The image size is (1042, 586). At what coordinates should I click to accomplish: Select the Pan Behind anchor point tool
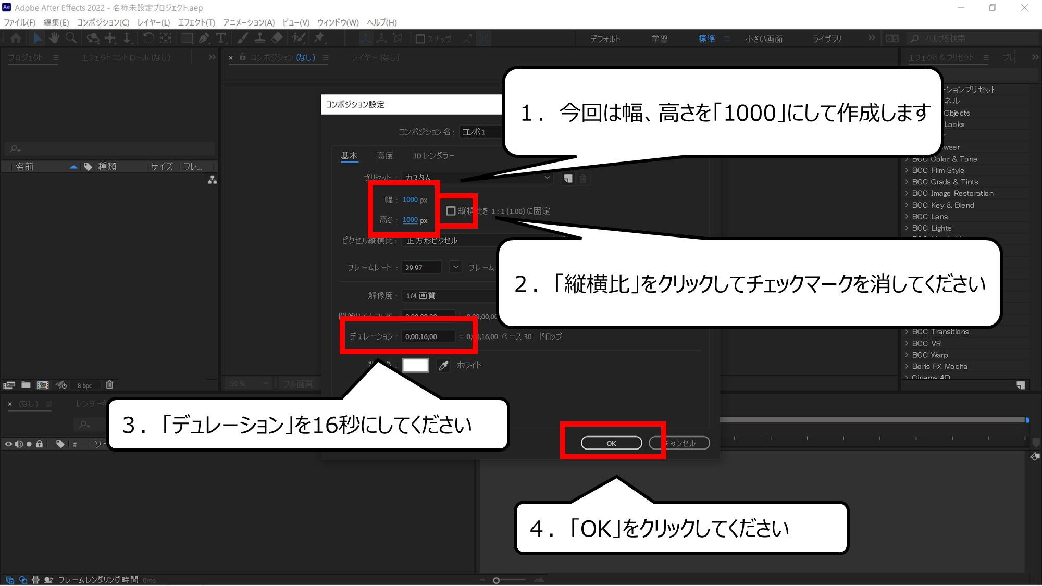coord(166,38)
